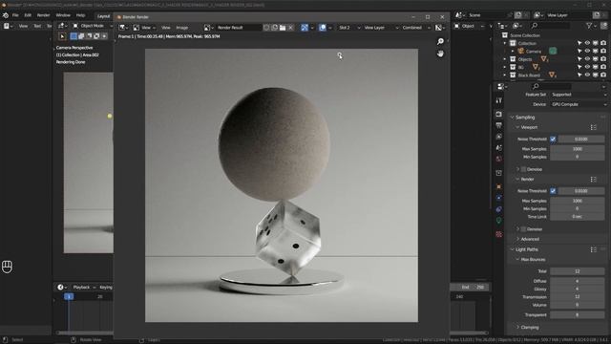Open the Render properties tab icon
The width and height of the screenshot is (611, 344).
point(499,115)
